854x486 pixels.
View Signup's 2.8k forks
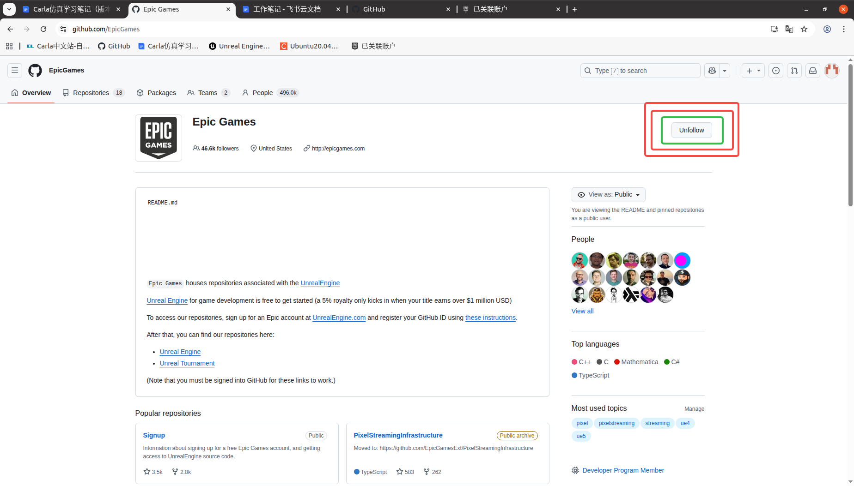point(182,472)
